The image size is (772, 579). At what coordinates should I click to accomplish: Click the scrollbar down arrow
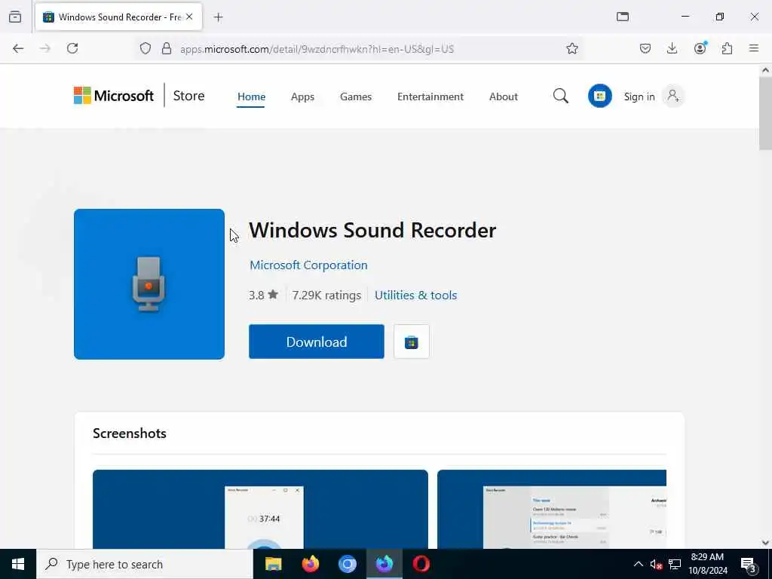coord(765,543)
